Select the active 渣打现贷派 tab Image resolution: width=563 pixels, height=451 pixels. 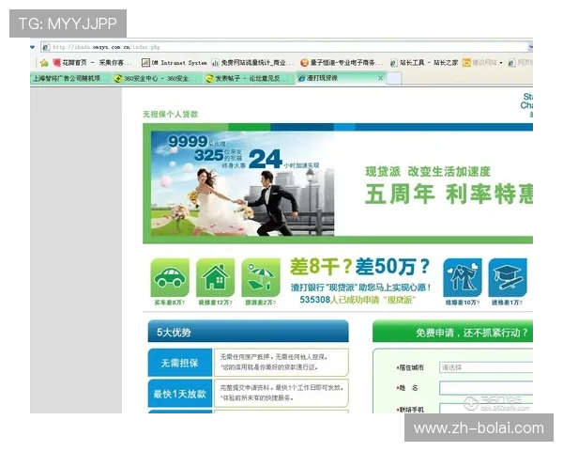pyautogui.click(x=336, y=78)
